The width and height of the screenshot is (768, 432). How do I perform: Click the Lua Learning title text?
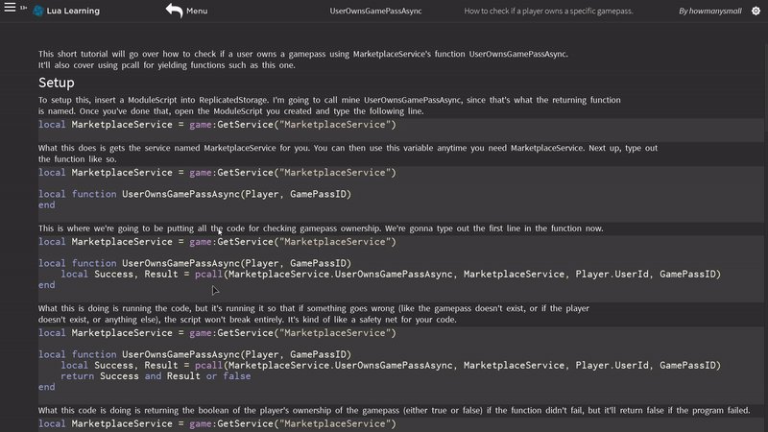73,11
